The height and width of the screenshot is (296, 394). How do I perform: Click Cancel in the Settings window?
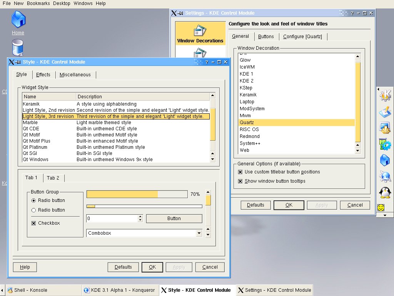click(x=355, y=205)
